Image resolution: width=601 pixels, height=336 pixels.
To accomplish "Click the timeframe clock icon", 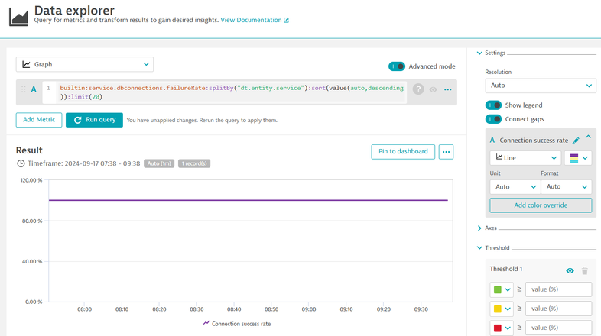I will pyautogui.click(x=21, y=163).
